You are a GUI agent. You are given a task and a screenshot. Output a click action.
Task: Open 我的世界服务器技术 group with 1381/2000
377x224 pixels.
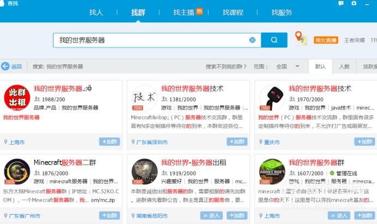pyautogui.click(x=192, y=89)
